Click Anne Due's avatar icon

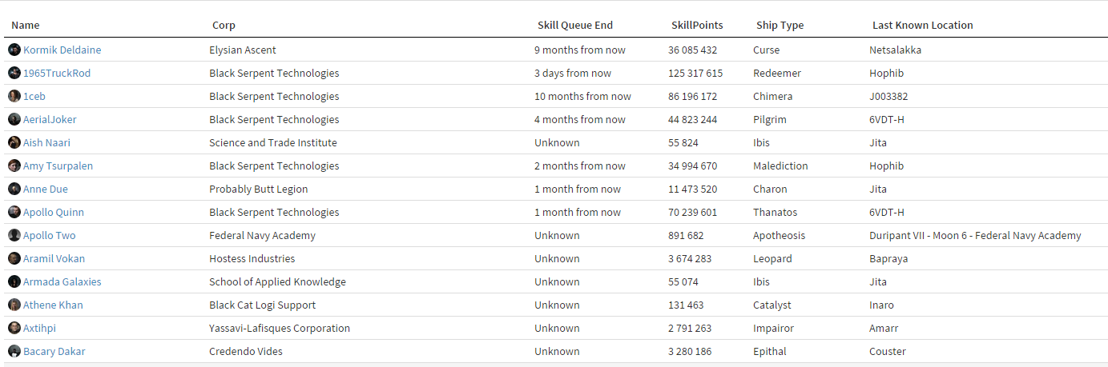click(14, 189)
